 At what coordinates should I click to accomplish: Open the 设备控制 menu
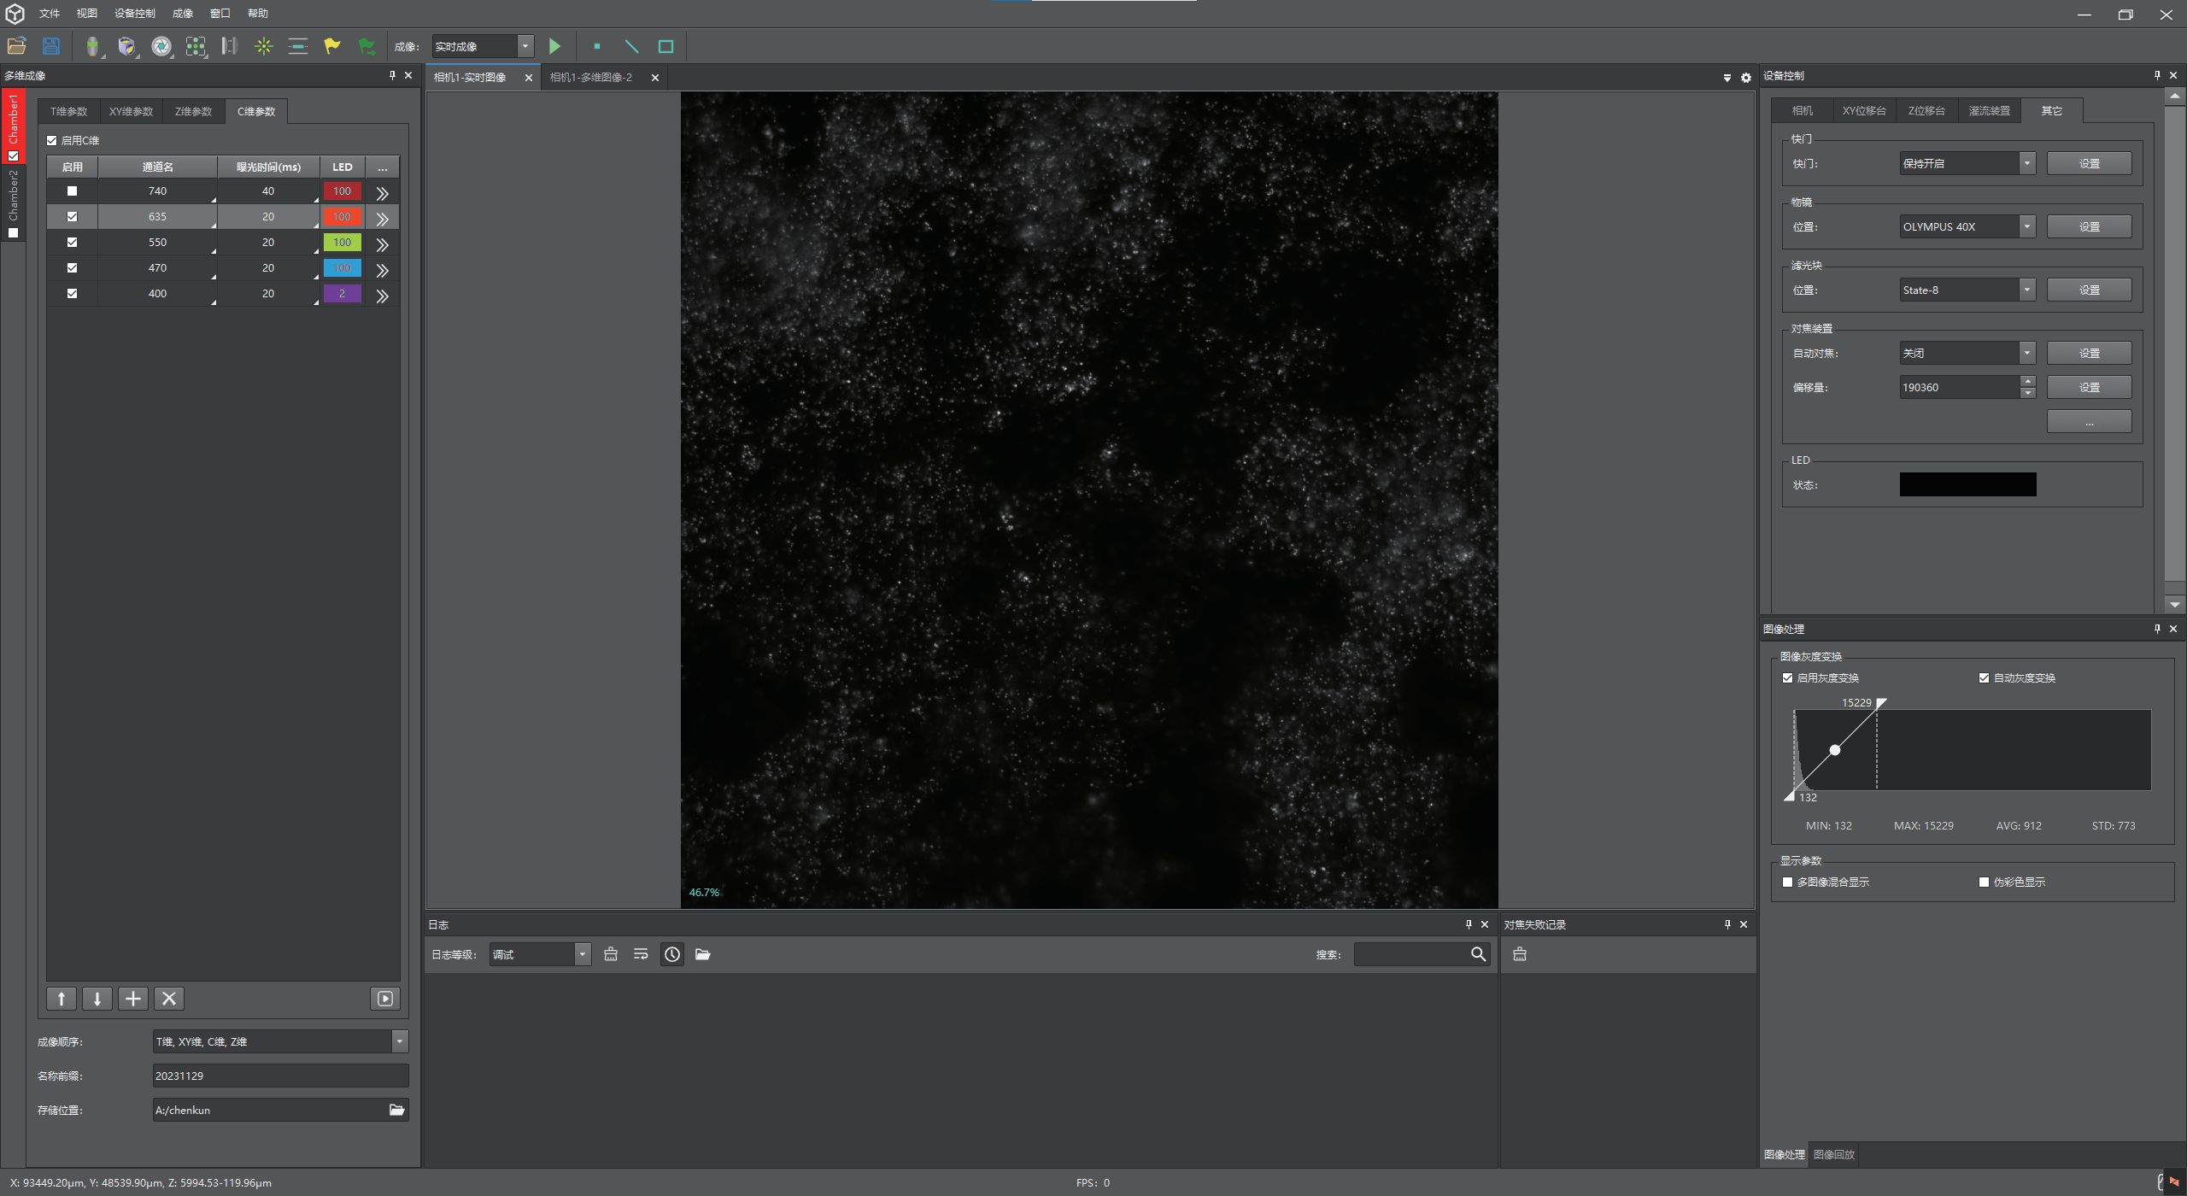tap(135, 13)
